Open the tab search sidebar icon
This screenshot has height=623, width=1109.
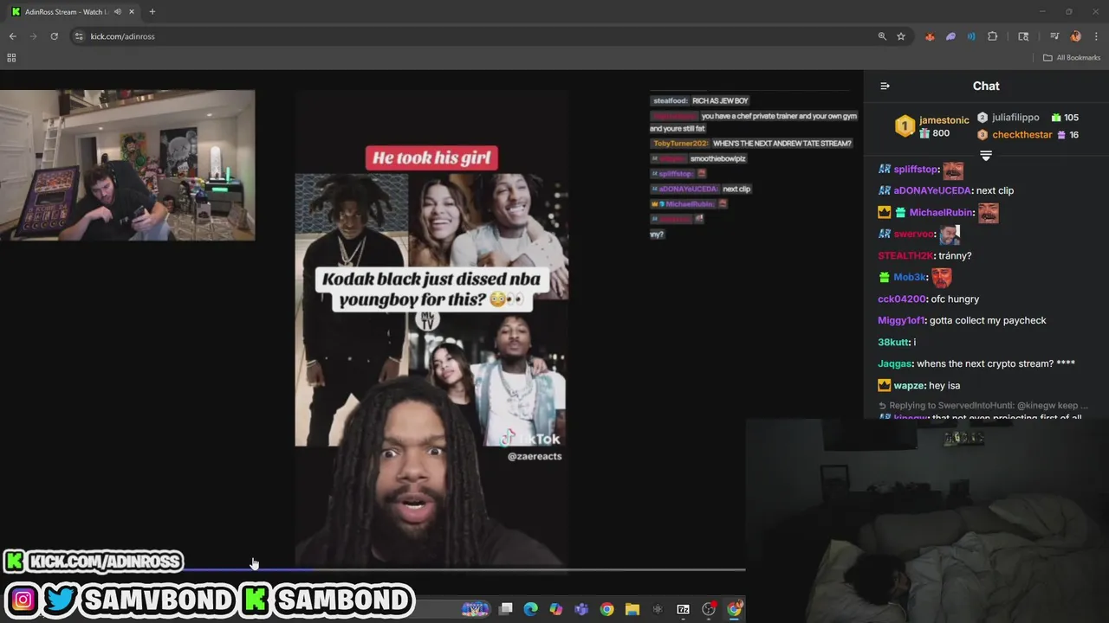[1023, 36]
